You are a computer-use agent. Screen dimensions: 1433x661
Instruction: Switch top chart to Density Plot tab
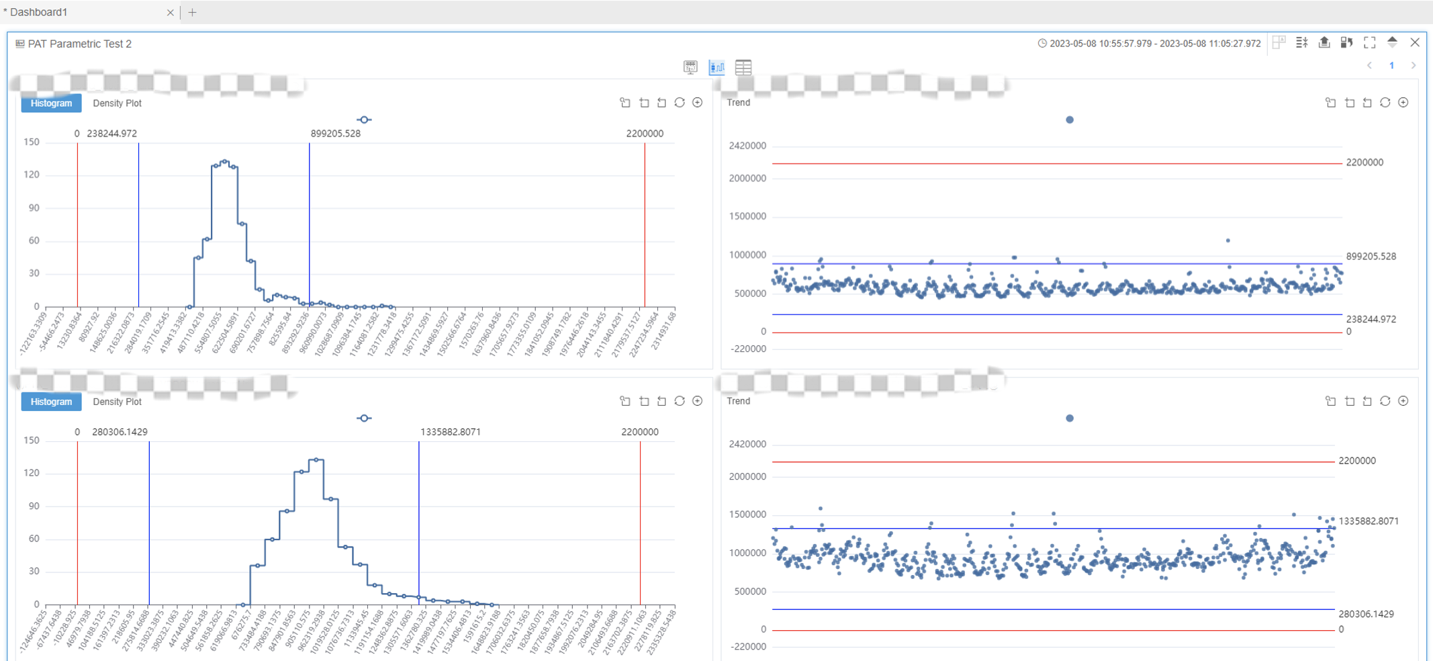click(x=117, y=103)
